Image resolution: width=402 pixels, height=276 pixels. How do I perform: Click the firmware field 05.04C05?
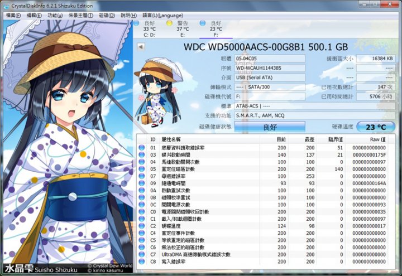[x=270, y=59]
